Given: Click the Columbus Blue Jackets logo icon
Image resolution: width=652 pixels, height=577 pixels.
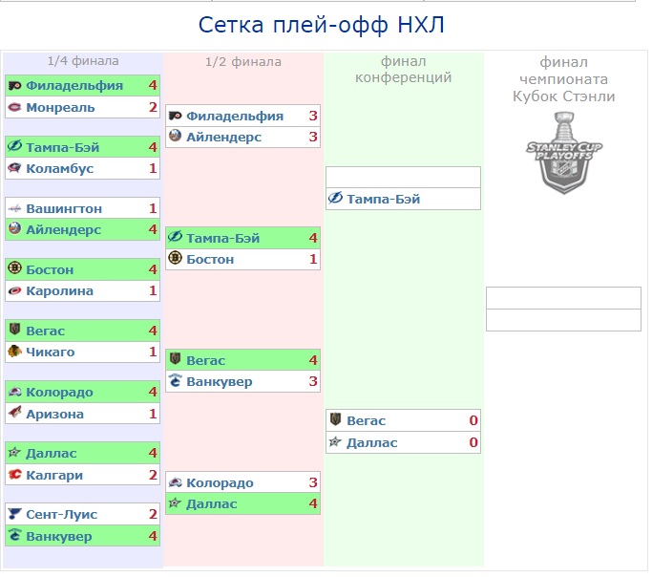Looking at the screenshot, I should [14, 168].
